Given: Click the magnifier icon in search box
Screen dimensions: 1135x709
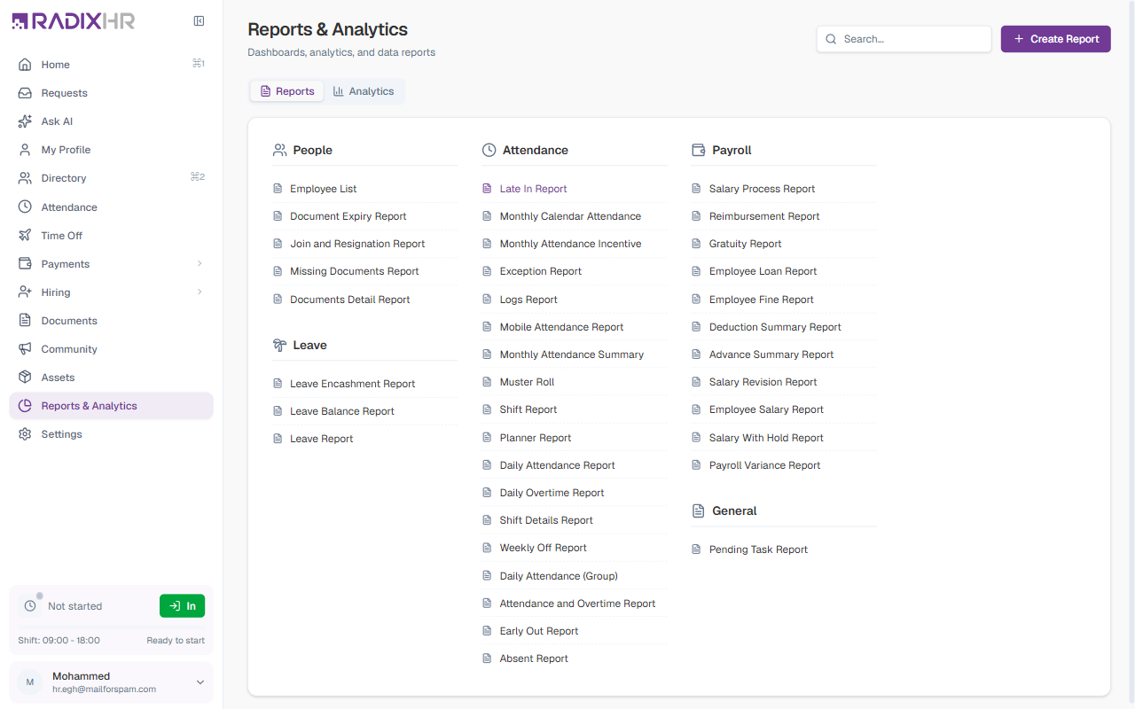Looking at the screenshot, I should coord(831,39).
